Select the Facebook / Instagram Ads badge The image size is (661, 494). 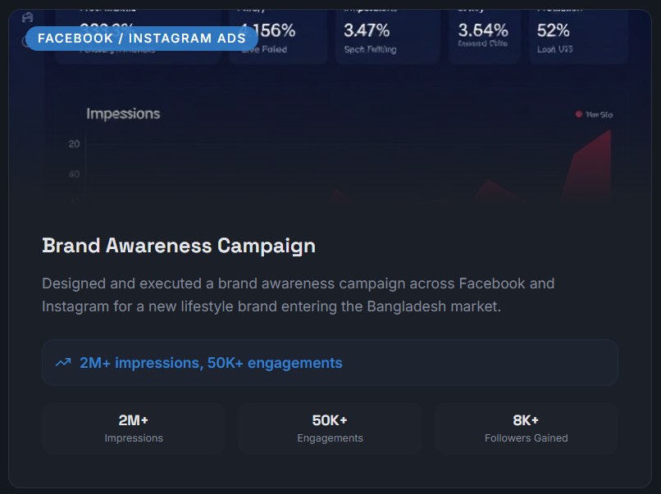point(142,39)
